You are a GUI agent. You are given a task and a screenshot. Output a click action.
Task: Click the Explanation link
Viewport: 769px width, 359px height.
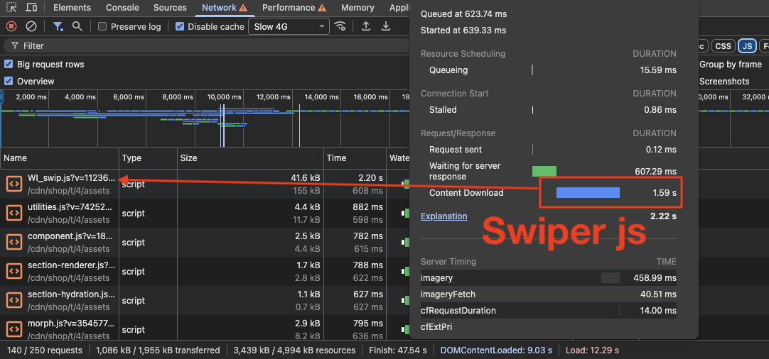pyautogui.click(x=443, y=216)
